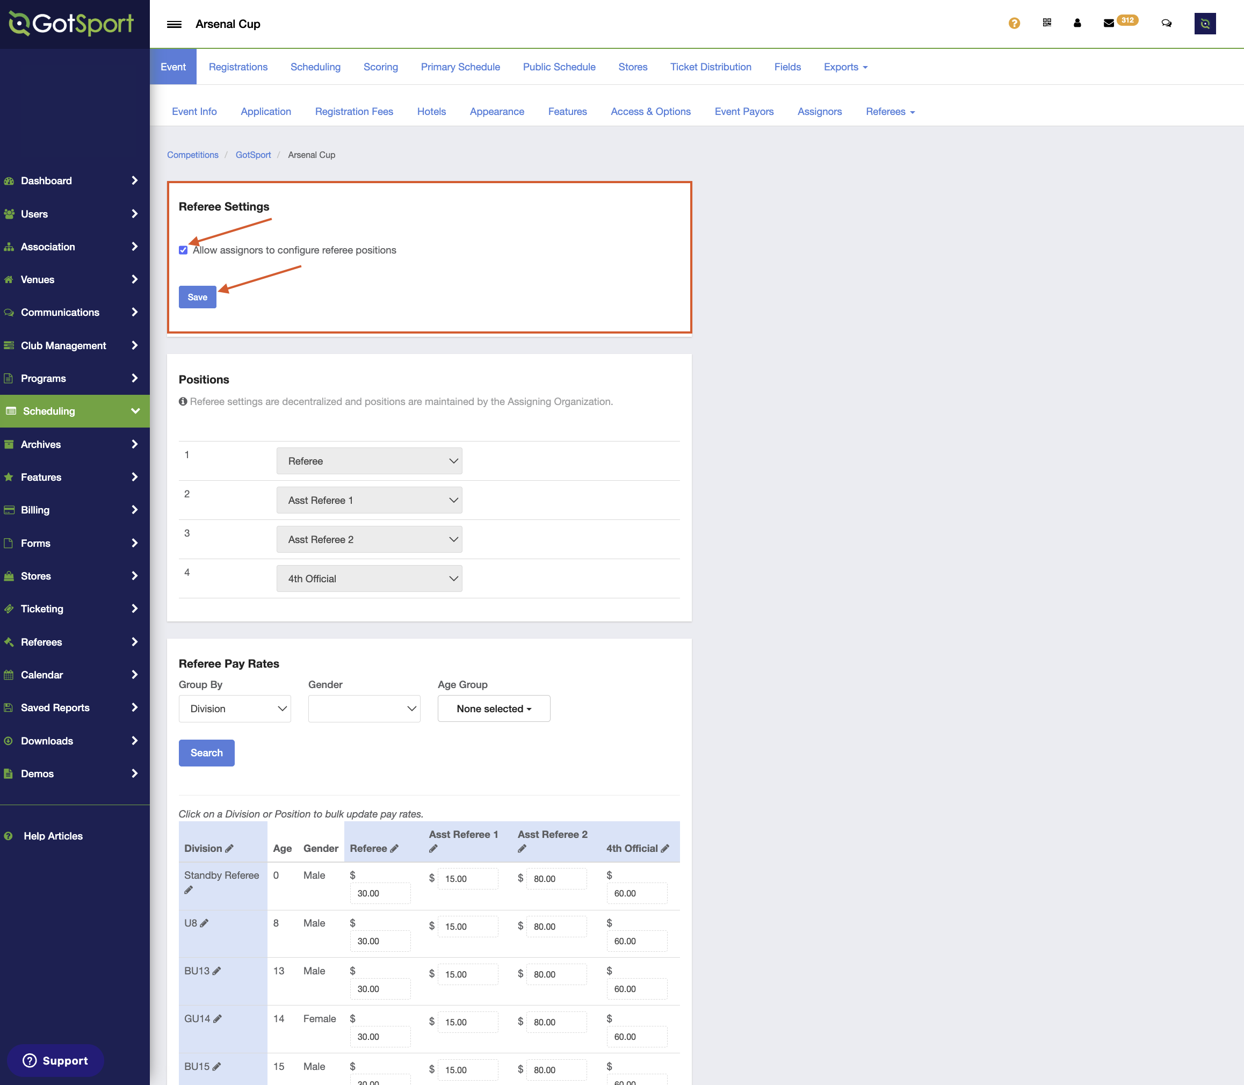Go to Competitions breadcrumb link
Screen dimensions: 1244x1085
pos(192,155)
